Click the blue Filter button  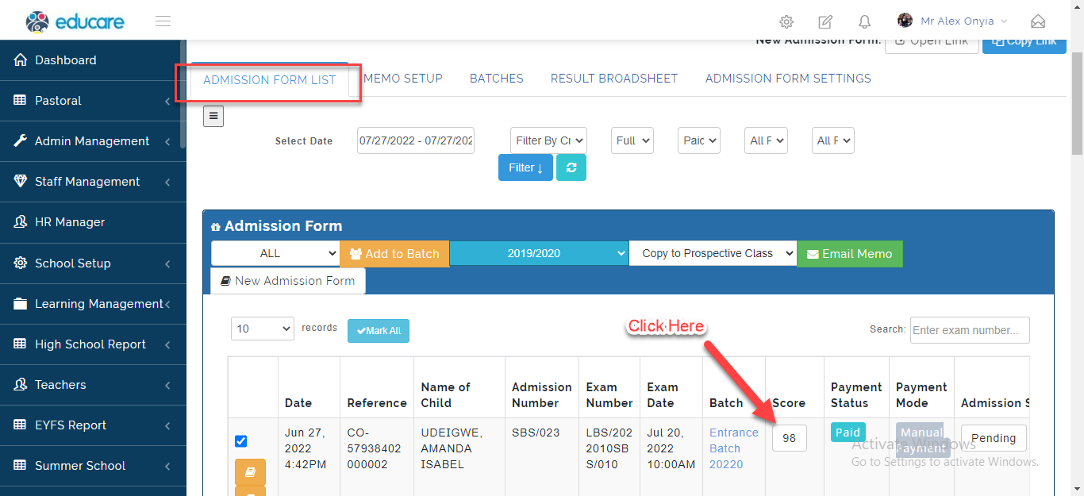pos(525,167)
